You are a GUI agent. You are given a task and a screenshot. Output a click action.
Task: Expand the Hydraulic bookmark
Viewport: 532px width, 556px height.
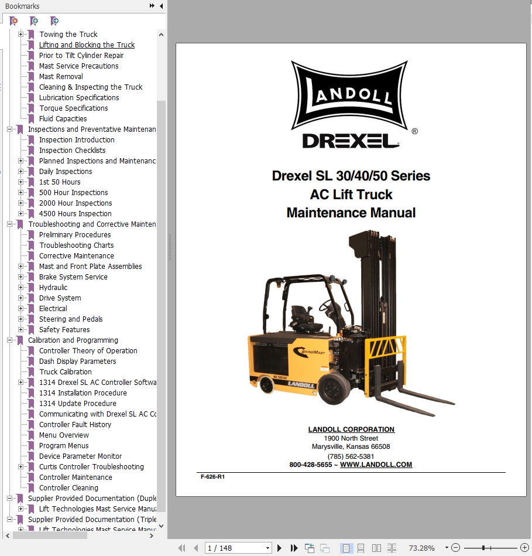(20, 288)
